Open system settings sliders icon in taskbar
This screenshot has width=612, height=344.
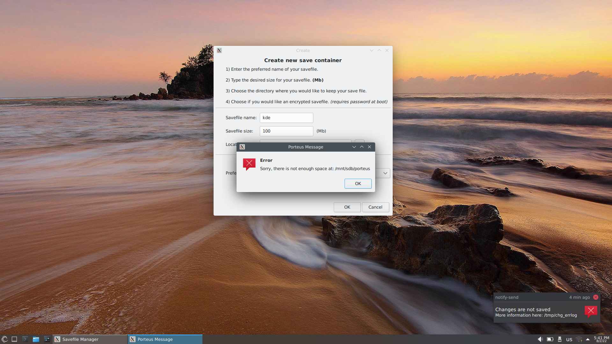47,339
